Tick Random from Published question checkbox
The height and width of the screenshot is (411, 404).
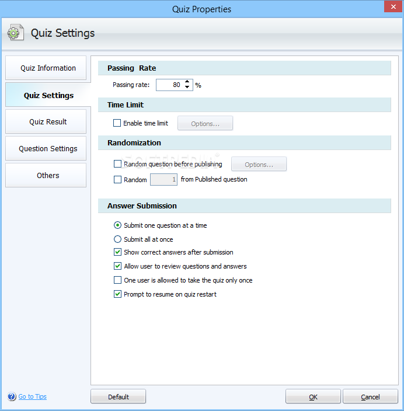pyautogui.click(x=117, y=180)
